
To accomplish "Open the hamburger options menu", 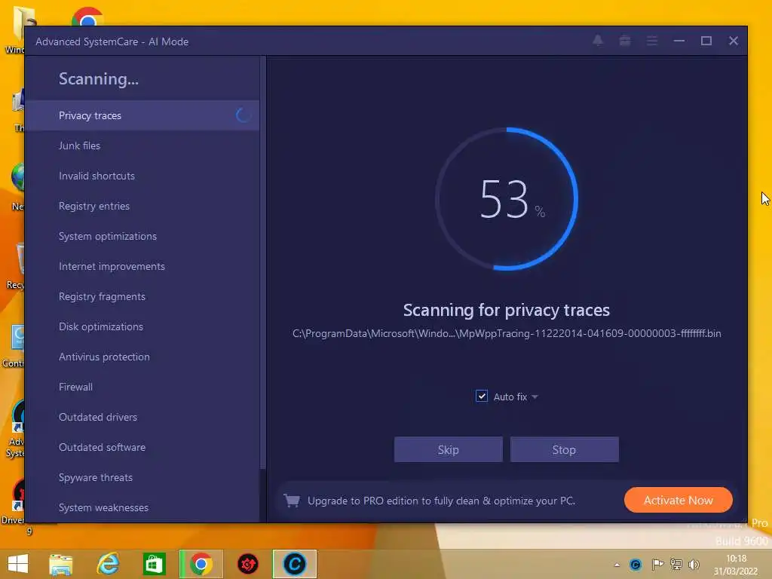I will (x=652, y=41).
